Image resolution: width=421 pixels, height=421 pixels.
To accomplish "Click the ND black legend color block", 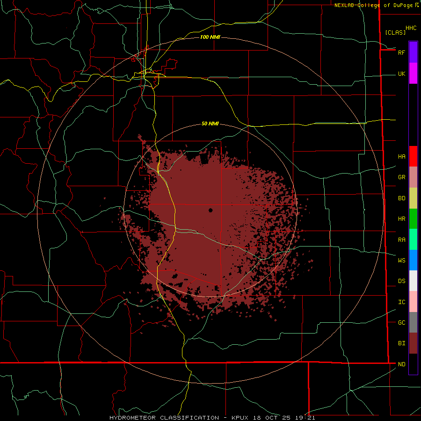I will pyautogui.click(x=413, y=364).
